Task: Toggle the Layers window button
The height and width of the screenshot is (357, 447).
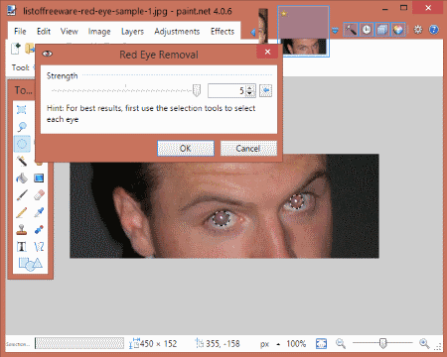Action: tap(382, 30)
